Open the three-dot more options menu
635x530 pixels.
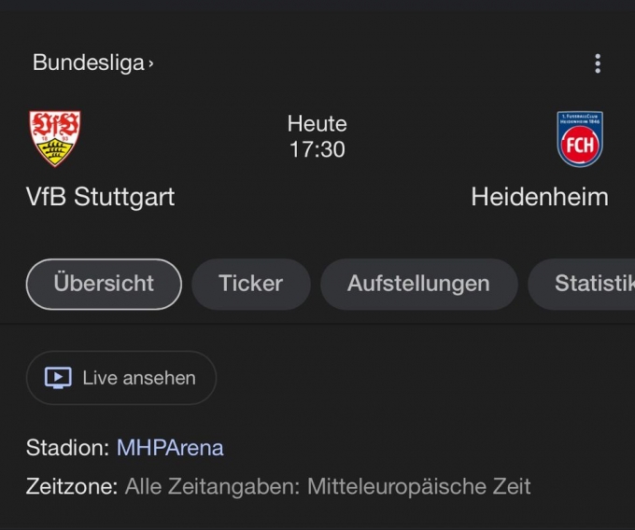[x=598, y=63]
